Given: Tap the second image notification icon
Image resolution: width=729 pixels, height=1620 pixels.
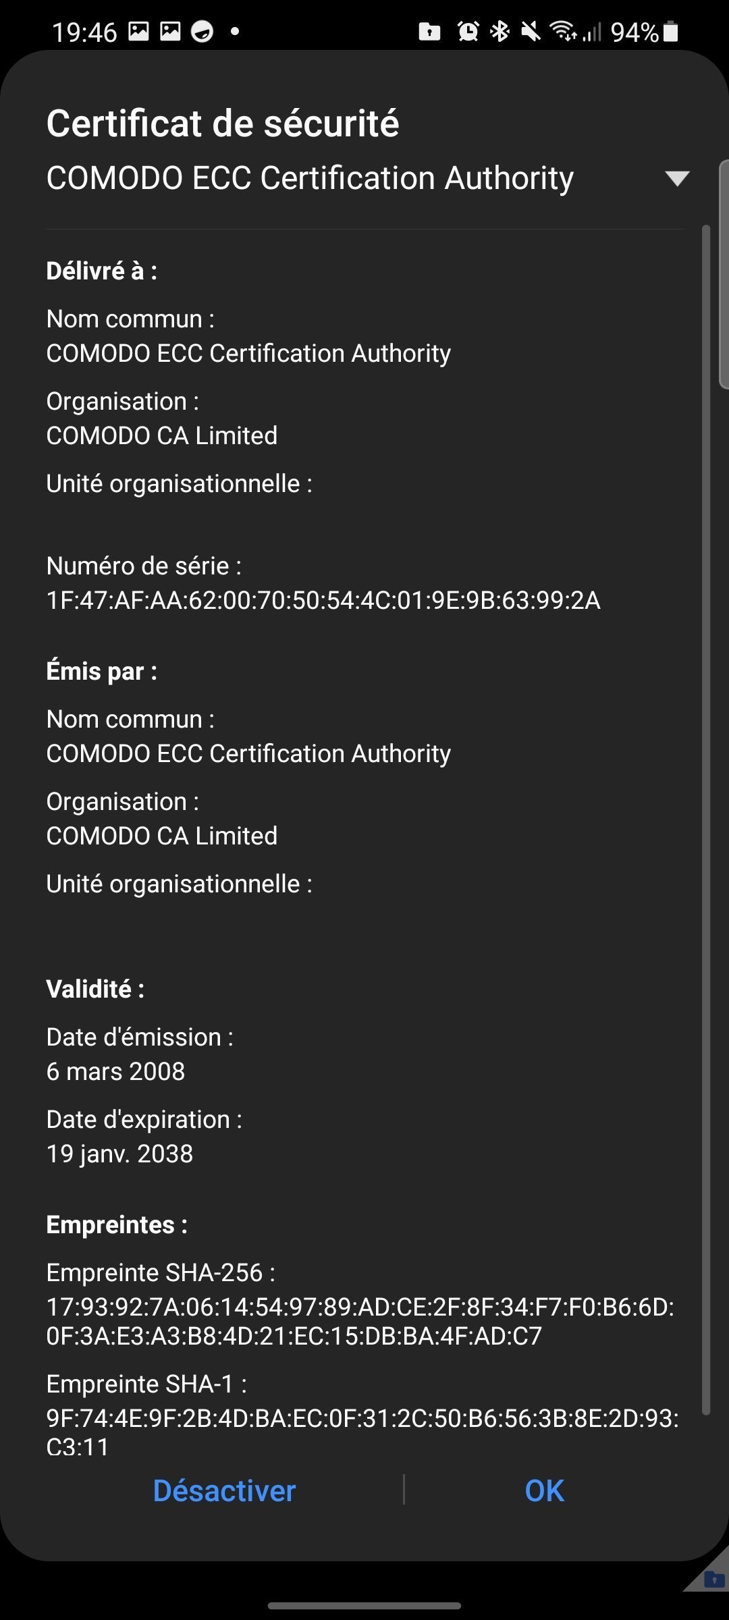Looking at the screenshot, I should pos(170,31).
